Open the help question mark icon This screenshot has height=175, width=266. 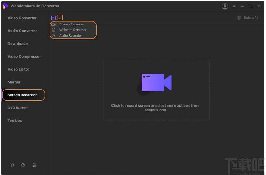coord(23,165)
